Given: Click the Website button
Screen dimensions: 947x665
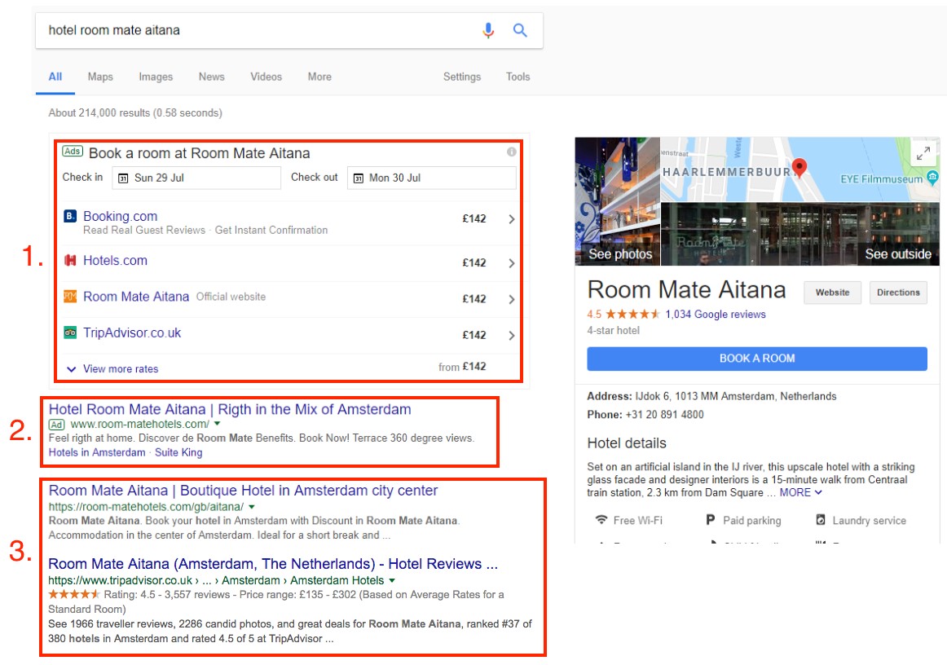Looking at the screenshot, I should pyautogui.click(x=832, y=293).
